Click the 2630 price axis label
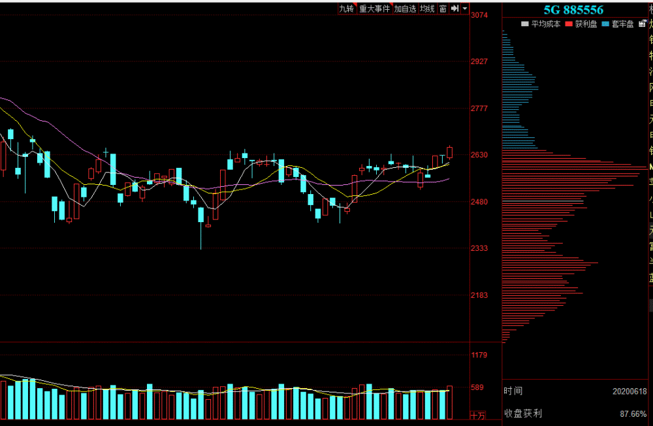This screenshot has width=653, height=426. coord(479,155)
